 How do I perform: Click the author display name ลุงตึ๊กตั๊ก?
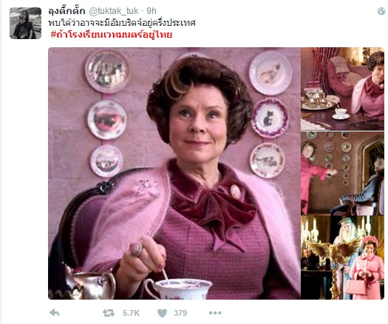67,11
